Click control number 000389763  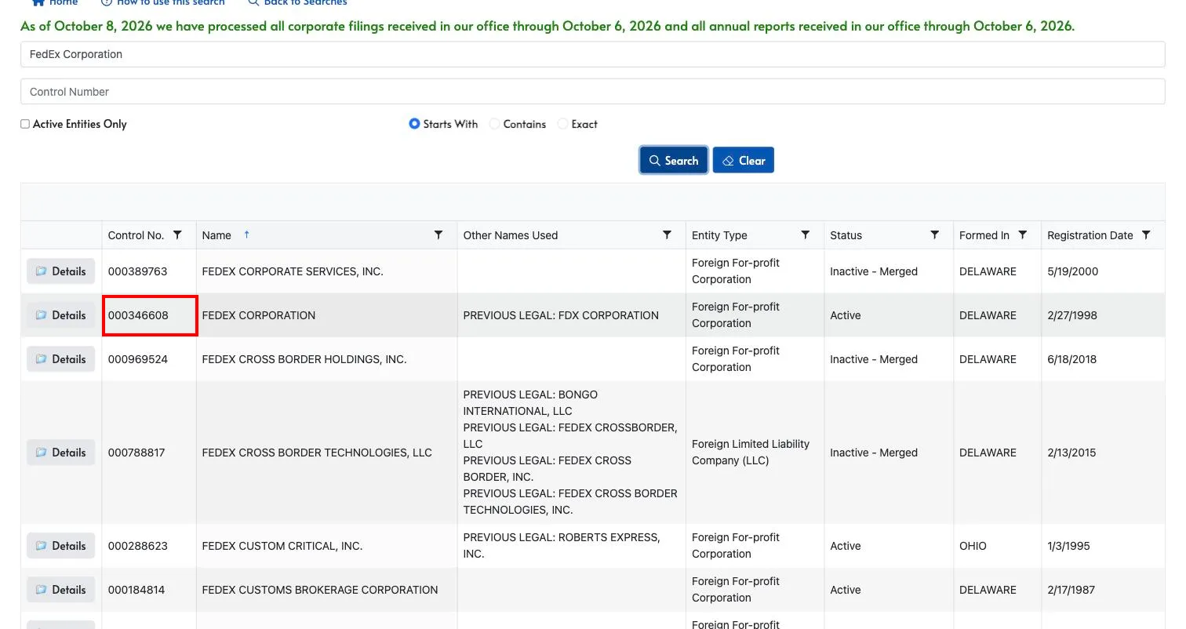point(138,271)
